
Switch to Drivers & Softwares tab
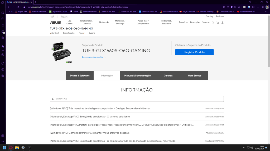(80, 75)
